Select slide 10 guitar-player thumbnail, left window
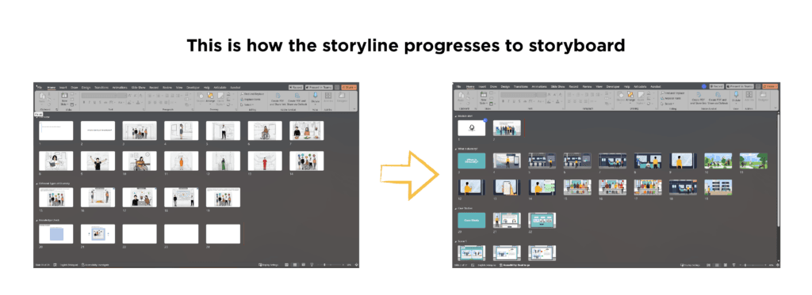The height and width of the screenshot is (295, 812). (x=140, y=161)
